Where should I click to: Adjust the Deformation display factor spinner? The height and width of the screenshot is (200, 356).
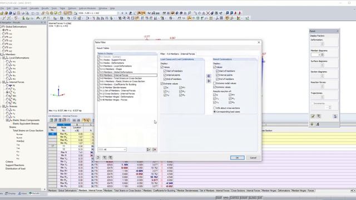323,44
